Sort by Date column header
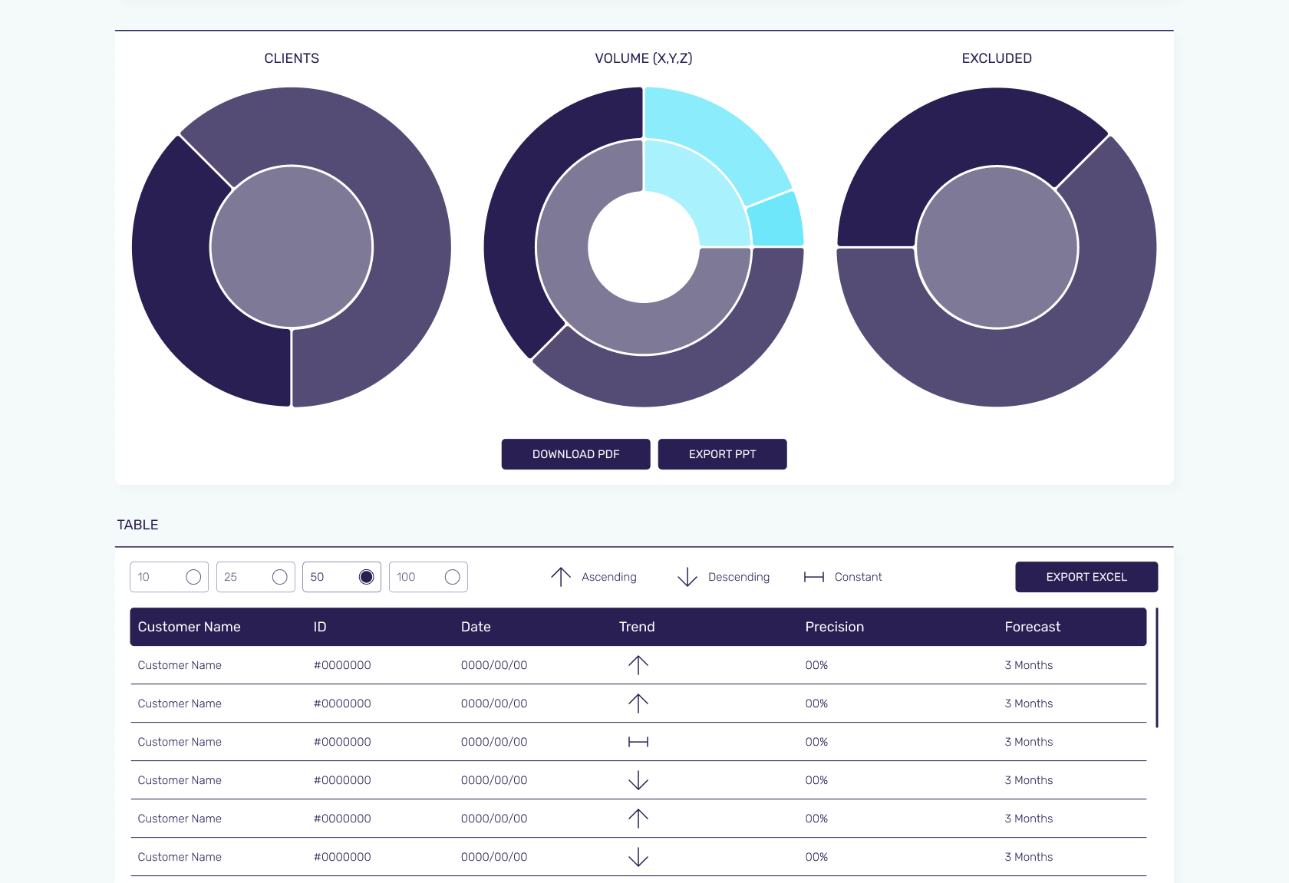Screen dimensions: 1289x883 tap(476, 627)
